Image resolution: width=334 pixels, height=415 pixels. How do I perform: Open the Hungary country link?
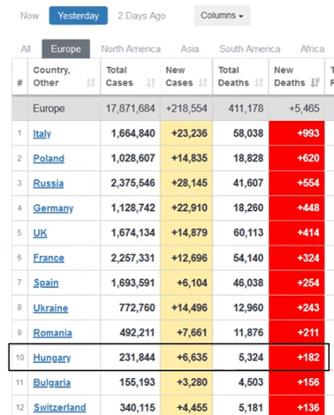click(52, 358)
